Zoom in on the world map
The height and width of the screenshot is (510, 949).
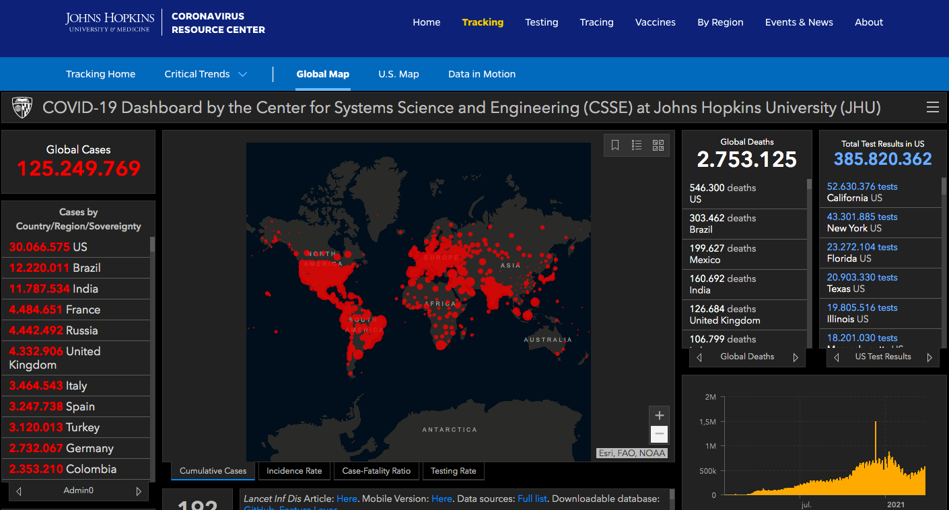[659, 415]
